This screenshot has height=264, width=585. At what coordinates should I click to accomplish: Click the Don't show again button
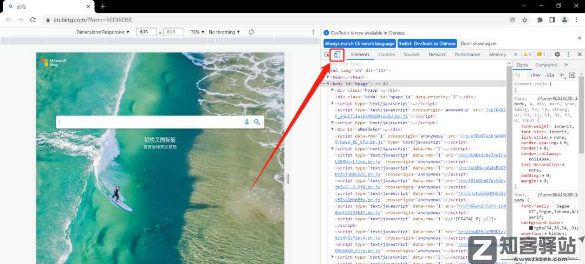[478, 44]
